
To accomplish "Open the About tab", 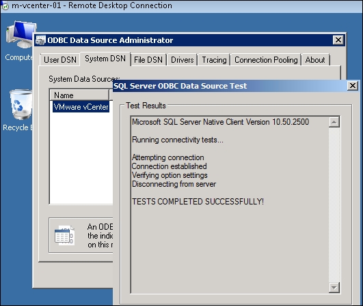I will pyautogui.click(x=315, y=60).
